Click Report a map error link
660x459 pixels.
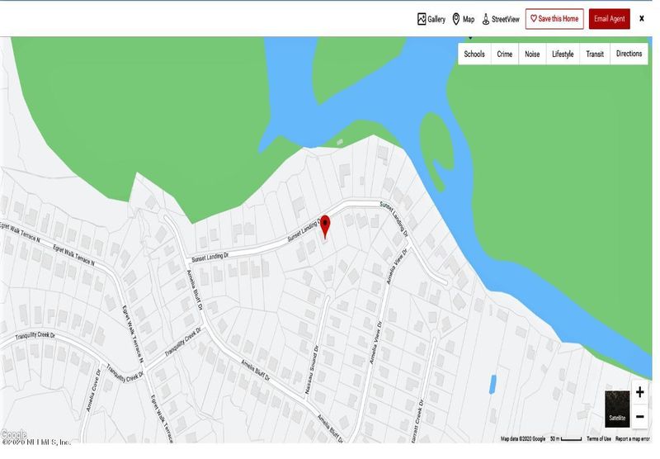(633, 439)
